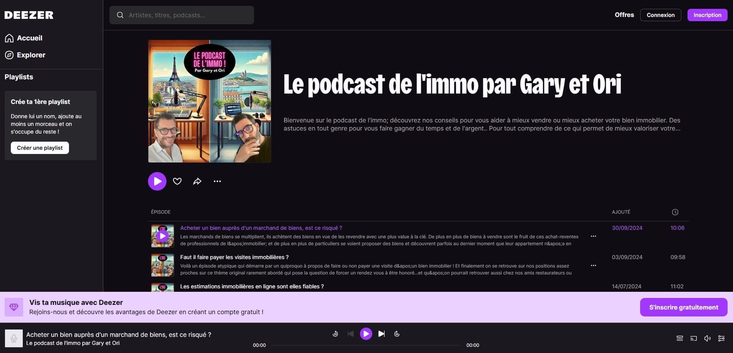Toggle mute with the volume speaker icon
733x353 pixels.
click(708, 338)
